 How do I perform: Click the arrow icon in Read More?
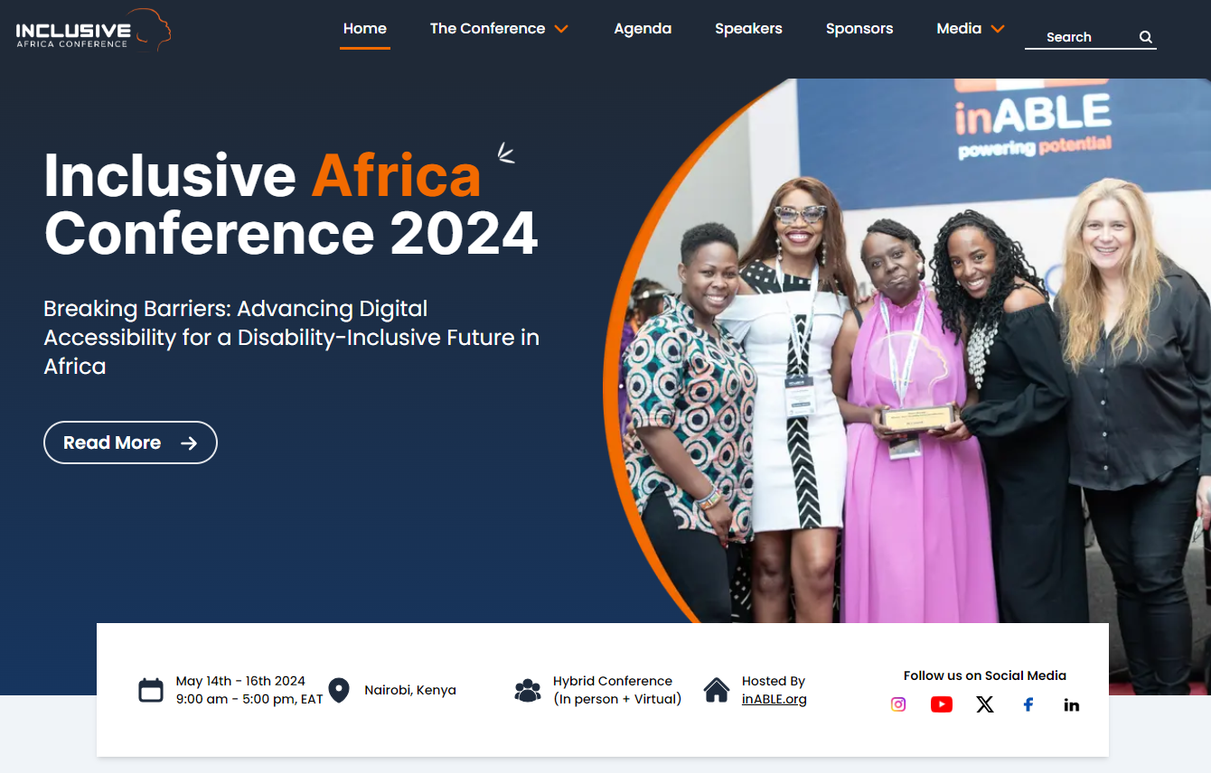pos(189,442)
